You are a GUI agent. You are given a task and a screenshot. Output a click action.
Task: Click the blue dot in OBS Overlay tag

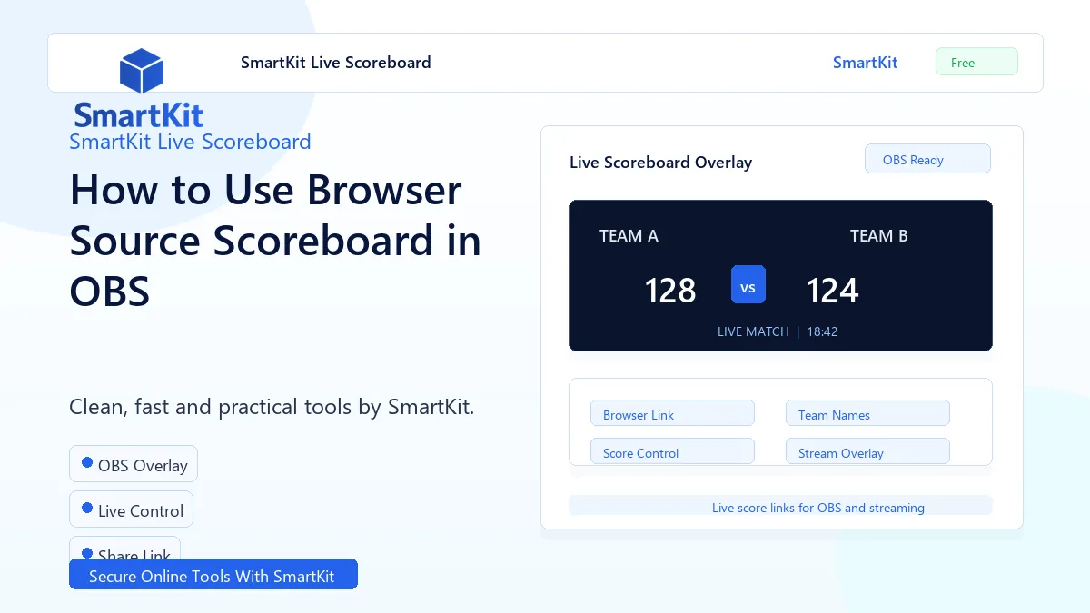(x=87, y=462)
